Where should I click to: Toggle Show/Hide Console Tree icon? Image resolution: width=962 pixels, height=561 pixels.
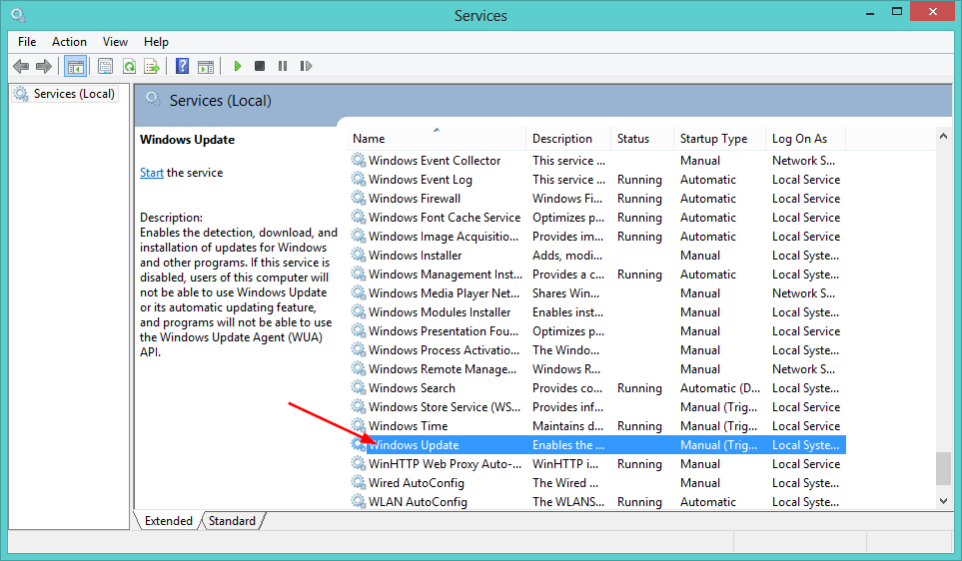click(75, 67)
